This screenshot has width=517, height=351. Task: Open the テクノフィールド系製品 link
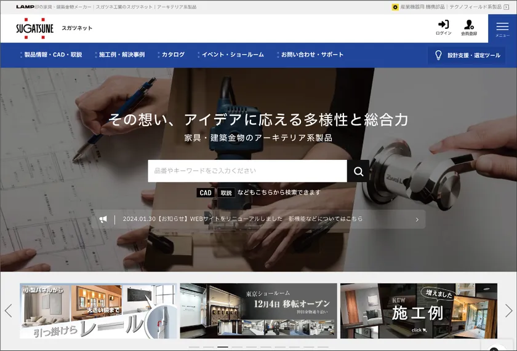[476, 7]
